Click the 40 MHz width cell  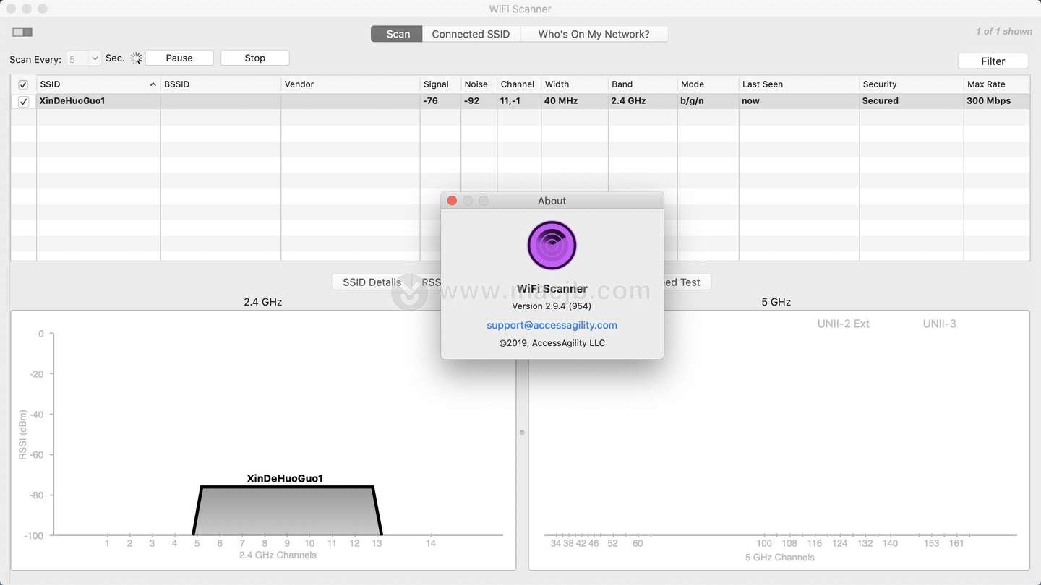(x=561, y=101)
